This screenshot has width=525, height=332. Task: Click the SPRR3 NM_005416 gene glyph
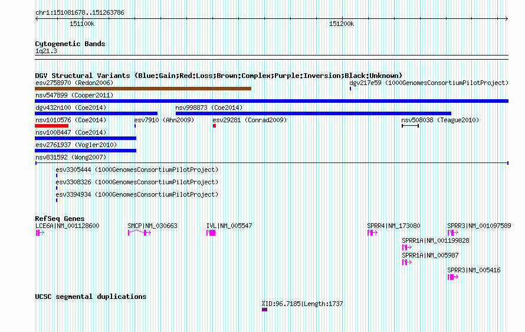tap(453, 277)
